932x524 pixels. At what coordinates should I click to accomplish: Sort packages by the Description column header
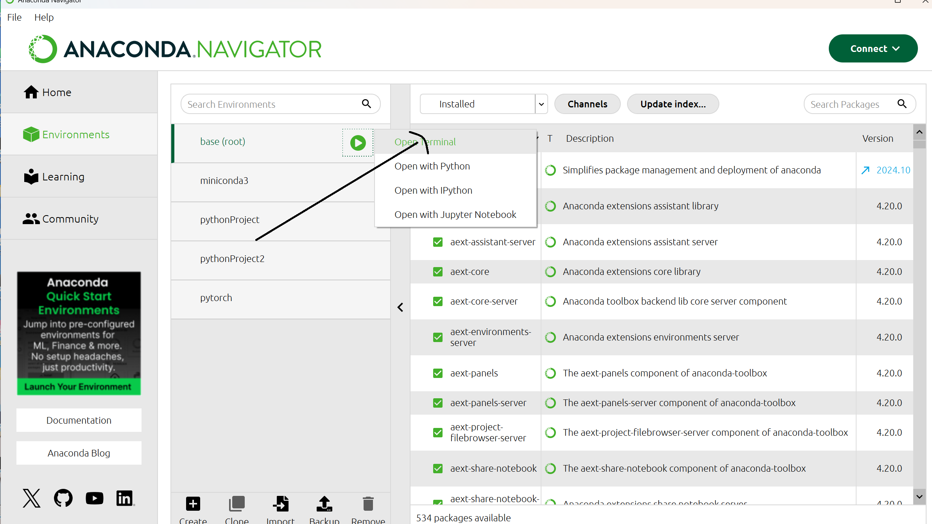tap(590, 139)
